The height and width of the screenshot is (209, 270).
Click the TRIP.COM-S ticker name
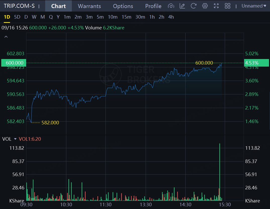coord(19,6)
